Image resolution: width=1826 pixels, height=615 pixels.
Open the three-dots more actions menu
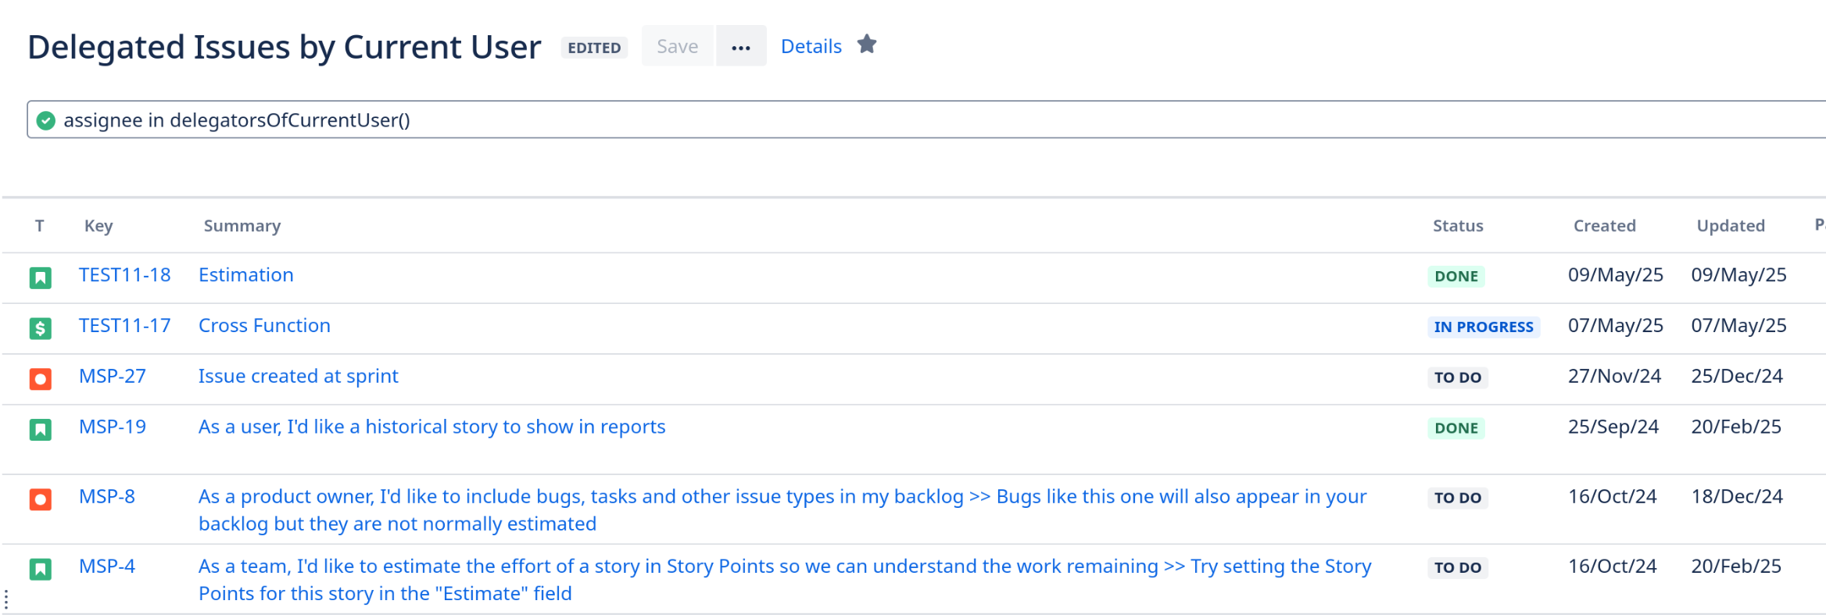pos(740,47)
